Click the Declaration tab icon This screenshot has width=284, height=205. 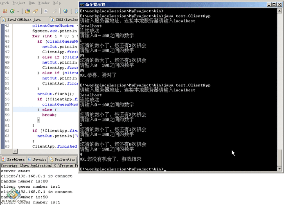(51, 159)
